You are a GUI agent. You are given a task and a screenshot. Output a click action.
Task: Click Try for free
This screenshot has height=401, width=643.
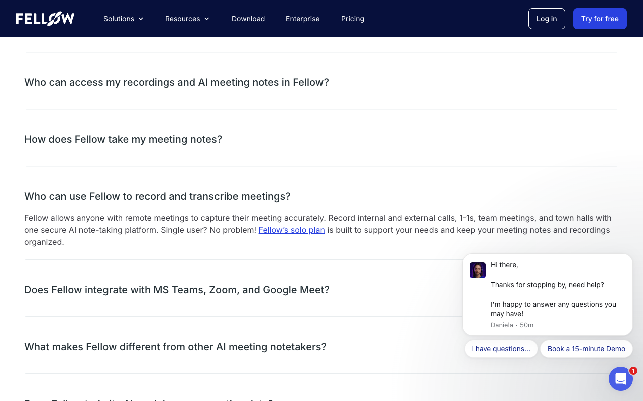pyautogui.click(x=600, y=19)
